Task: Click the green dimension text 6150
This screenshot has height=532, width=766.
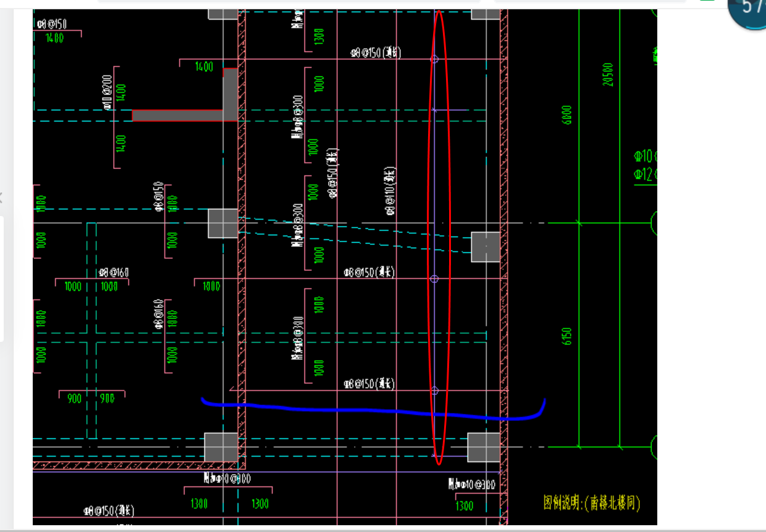Action: tap(567, 337)
